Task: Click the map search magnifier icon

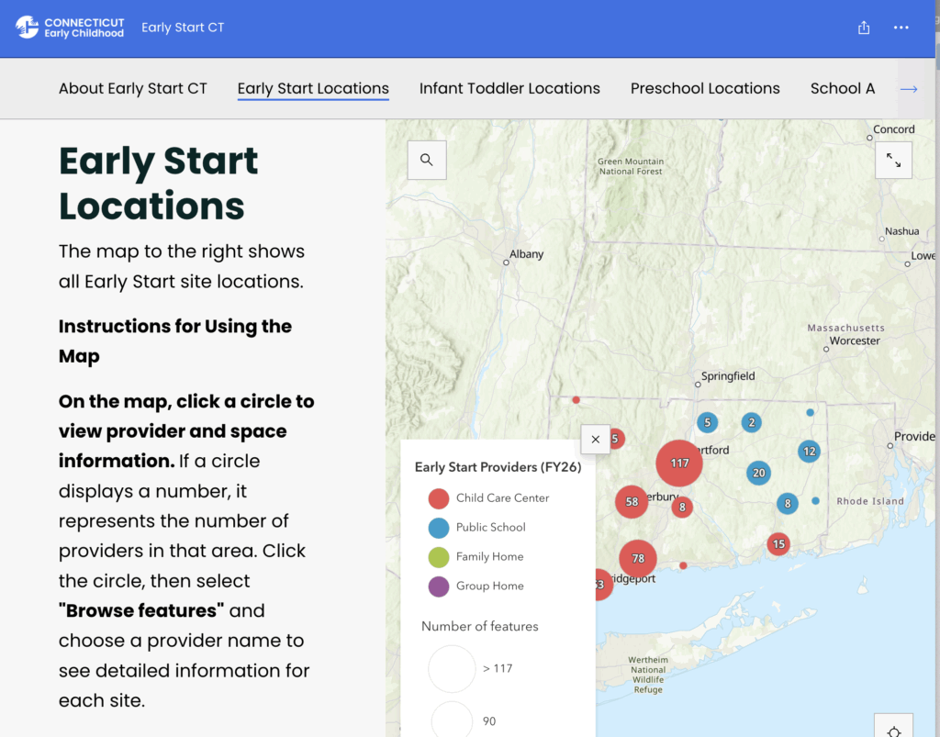Action: pos(427,160)
